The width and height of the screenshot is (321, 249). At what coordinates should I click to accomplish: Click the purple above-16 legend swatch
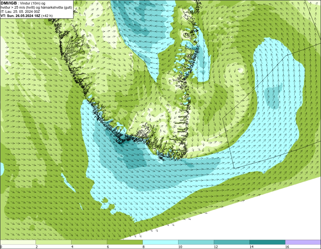[303, 242]
